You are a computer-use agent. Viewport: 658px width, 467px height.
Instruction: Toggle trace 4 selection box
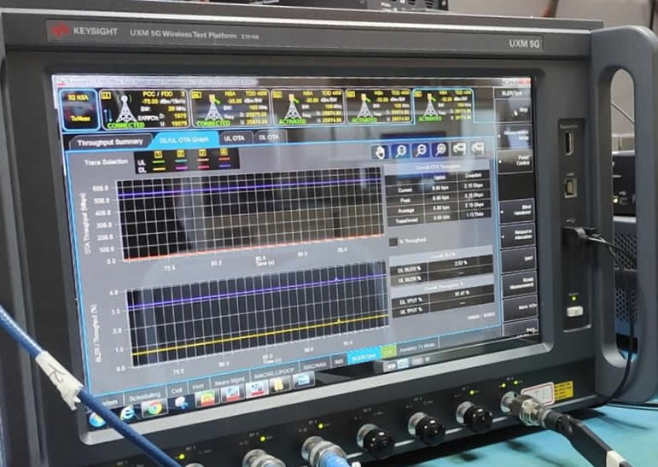click(x=224, y=151)
